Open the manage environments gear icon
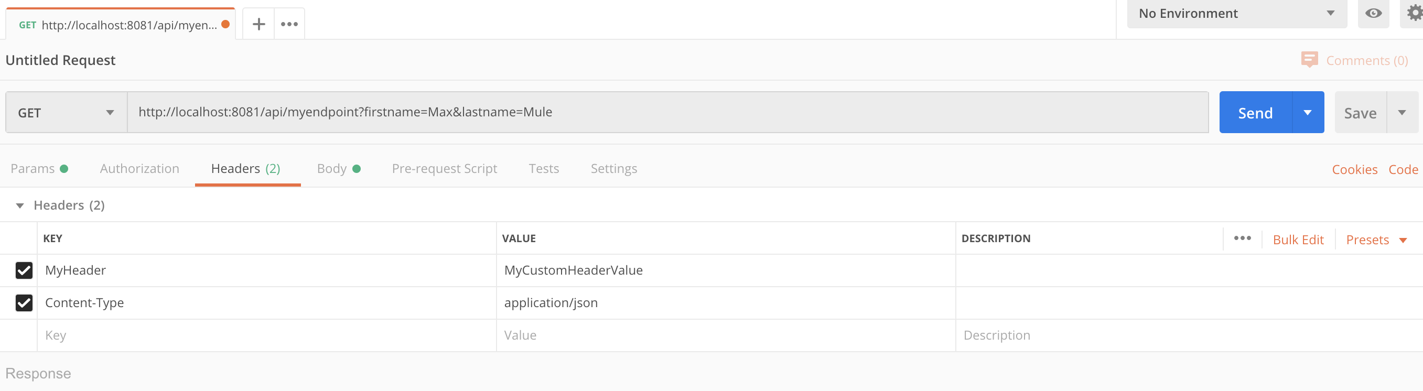 click(1414, 13)
